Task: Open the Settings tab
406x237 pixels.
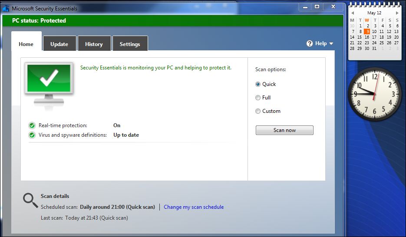Action: tap(130, 43)
